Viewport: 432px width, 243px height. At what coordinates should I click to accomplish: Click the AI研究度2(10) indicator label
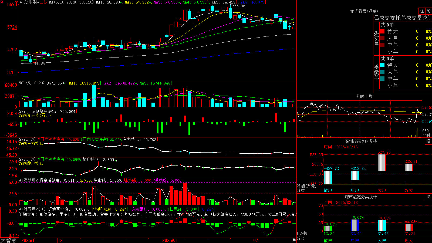33,209
